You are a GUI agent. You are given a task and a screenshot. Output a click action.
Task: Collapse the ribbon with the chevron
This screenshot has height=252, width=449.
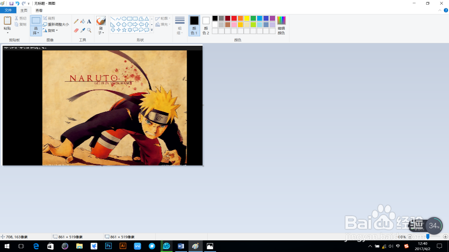tap(440, 10)
